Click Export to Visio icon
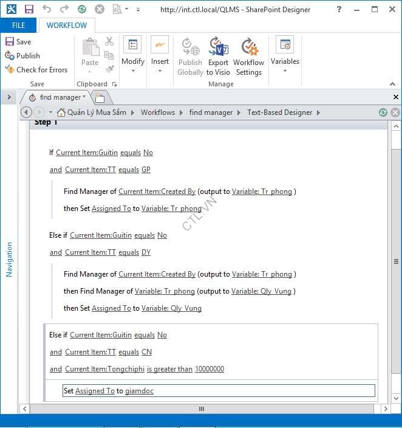The image size is (402, 428). click(218, 57)
